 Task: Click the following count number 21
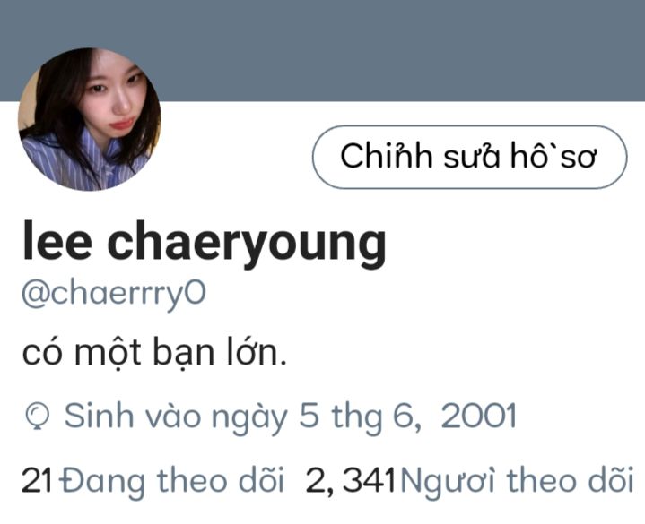pyautogui.click(x=37, y=480)
